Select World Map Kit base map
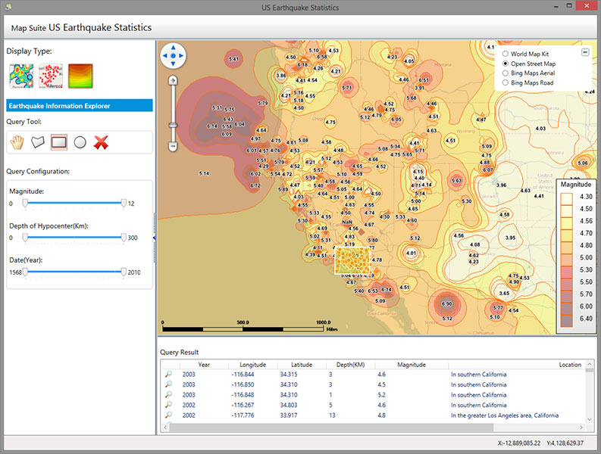This screenshot has width=601, height=454. point(505,54)
